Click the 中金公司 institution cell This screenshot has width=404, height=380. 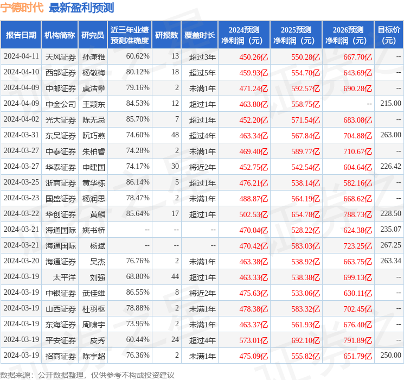pyautogui.click(x=61, y=104)
